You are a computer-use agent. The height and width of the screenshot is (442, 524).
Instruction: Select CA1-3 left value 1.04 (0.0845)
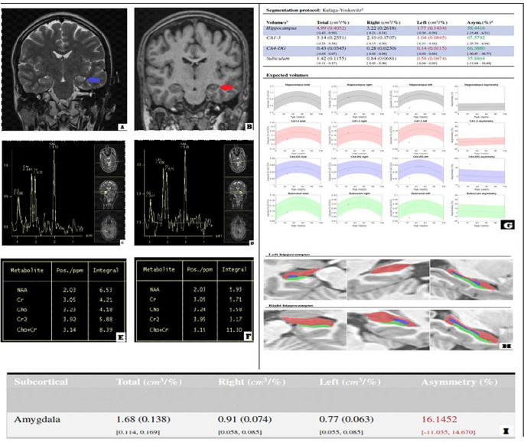point(431,38)
